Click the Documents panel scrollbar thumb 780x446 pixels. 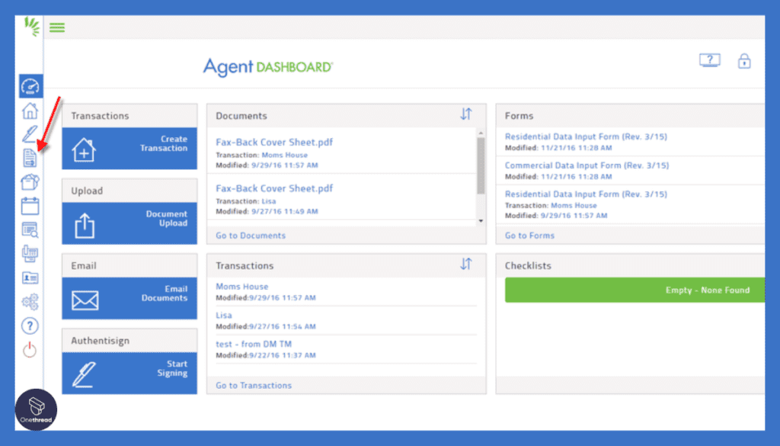click(x=481, y=165)
